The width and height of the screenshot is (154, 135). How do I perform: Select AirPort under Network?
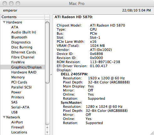pyautogui.click(x=17, y=122)
